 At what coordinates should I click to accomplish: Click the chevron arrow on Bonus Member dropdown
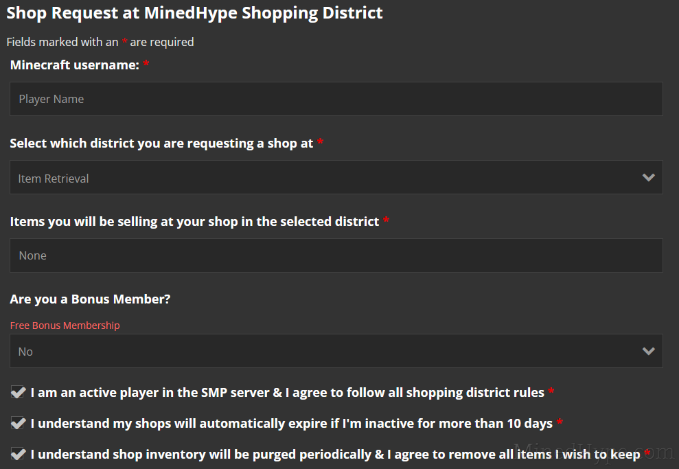coord(648,352)
